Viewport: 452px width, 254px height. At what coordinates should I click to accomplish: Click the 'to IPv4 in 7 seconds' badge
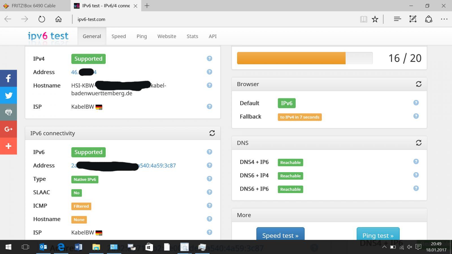click(300, 117)
